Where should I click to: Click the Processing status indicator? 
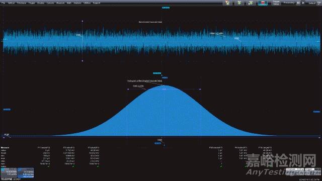(289, 3)
